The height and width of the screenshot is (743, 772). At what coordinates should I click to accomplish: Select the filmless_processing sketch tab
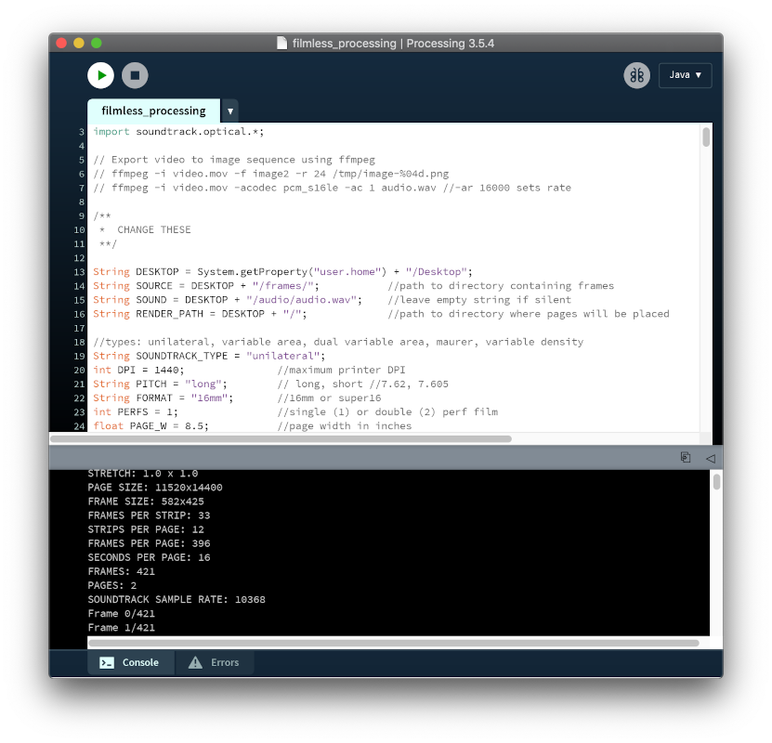point(153,111)
